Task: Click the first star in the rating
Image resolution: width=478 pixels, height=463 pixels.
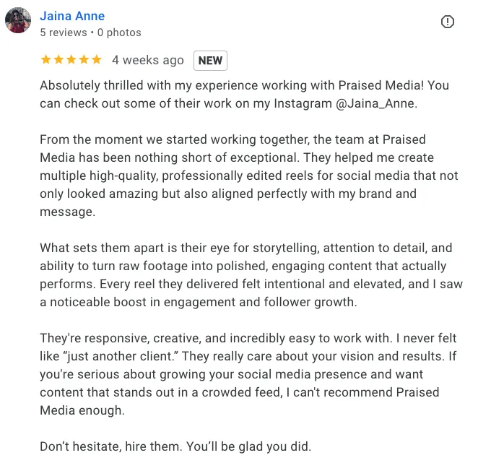Action: (x=46, y=60)
